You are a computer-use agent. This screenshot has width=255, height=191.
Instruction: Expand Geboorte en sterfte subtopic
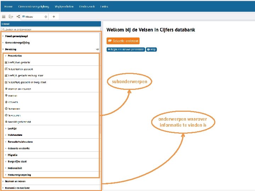(6, 148)
